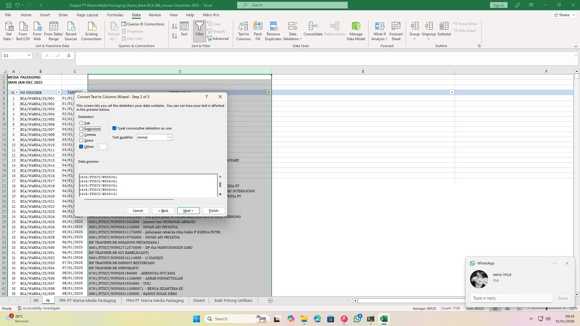This screenshot has width=580, height=326.
Task: Click the Advanced filter icon
Action: tap(218, 38)
